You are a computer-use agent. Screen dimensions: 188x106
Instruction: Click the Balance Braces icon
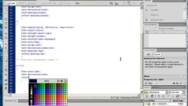point(6,38)
